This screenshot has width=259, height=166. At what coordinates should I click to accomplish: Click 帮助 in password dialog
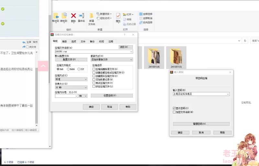222,132
